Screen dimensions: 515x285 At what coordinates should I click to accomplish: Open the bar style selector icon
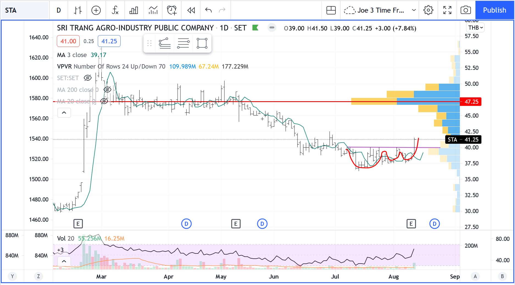[78, 10]
